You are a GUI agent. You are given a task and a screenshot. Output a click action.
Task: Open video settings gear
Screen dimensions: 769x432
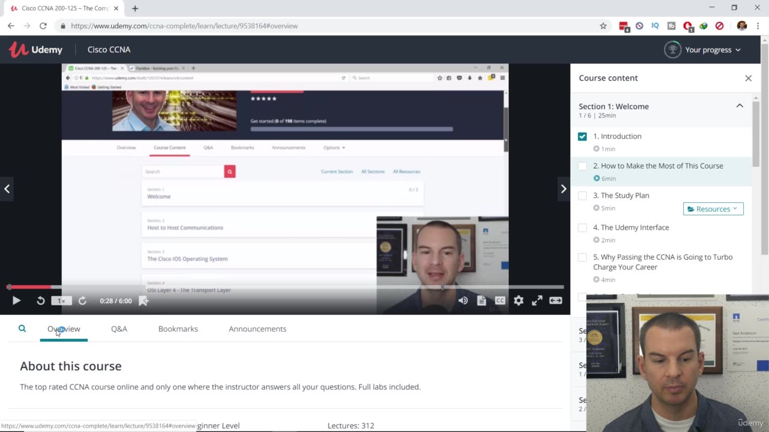pyautogui.click(x=518, y=301)
